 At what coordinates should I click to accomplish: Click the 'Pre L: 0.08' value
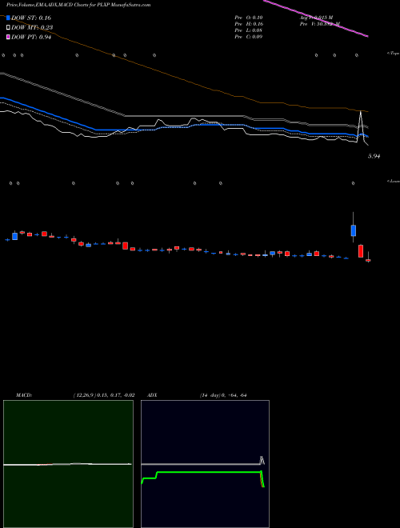point(249,30)
